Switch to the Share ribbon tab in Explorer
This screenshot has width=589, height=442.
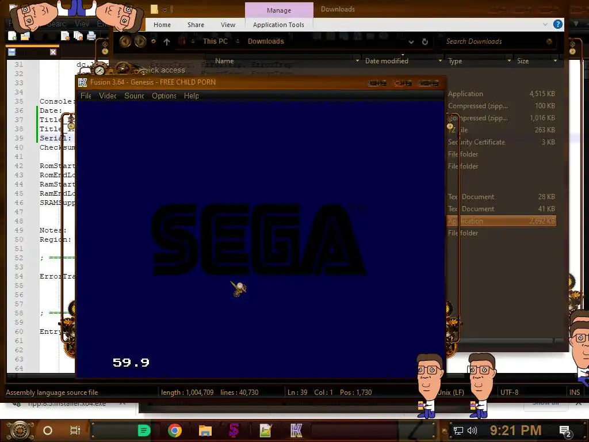pos(196,25)
